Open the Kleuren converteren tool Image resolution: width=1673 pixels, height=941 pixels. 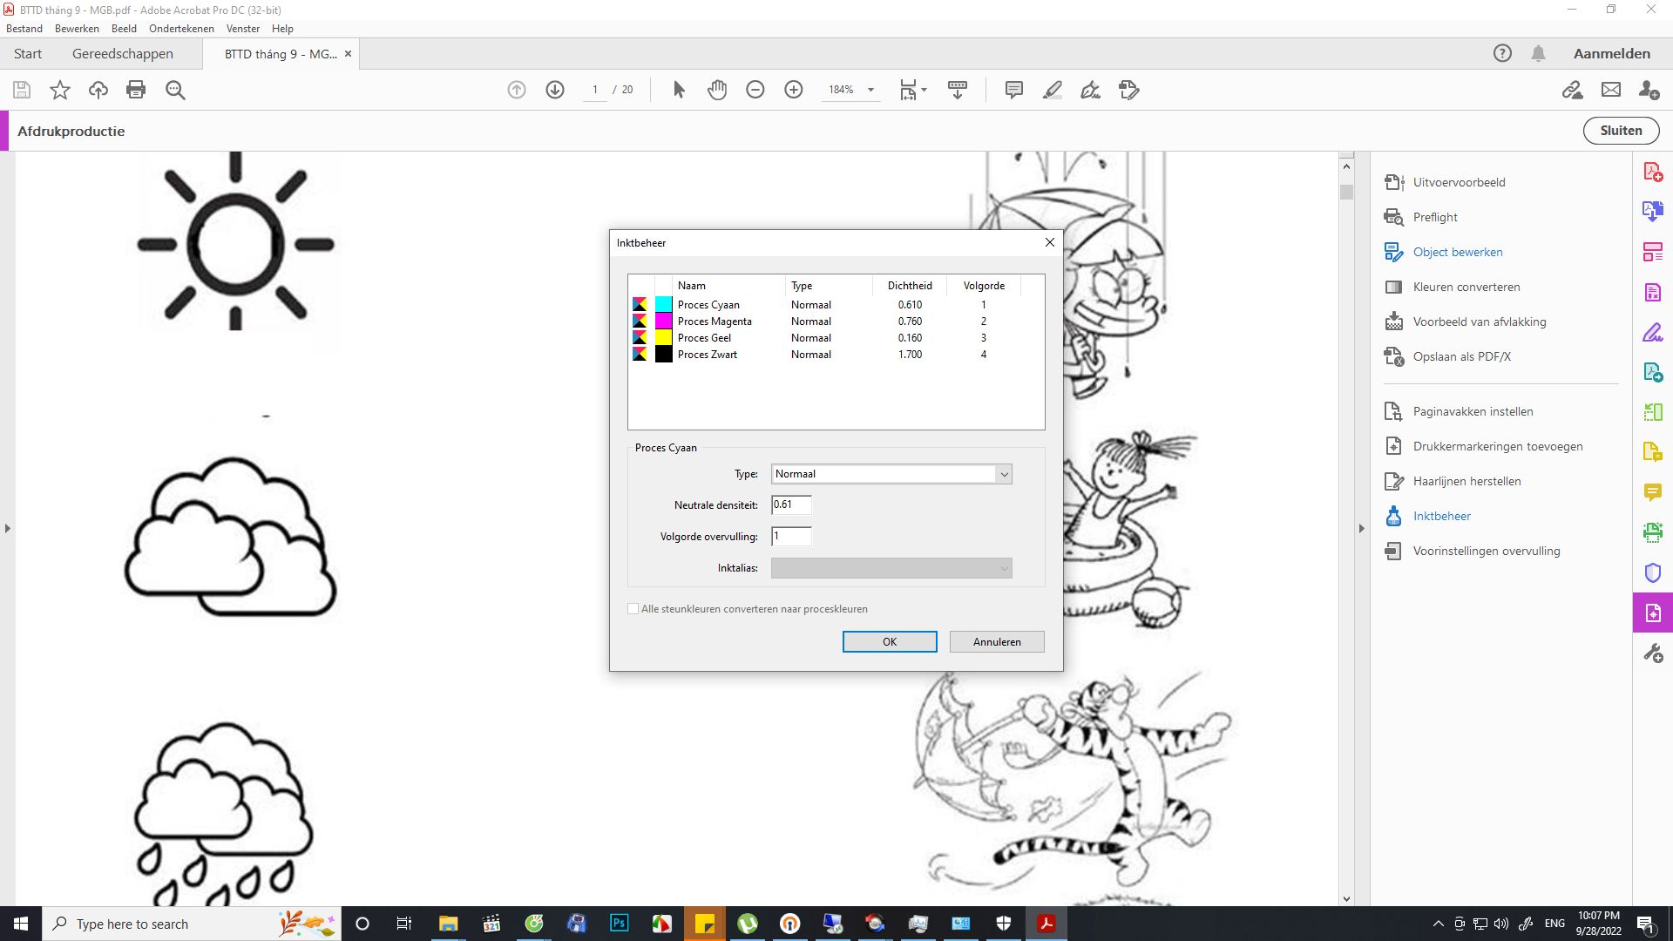click(x=1466, y=287)
